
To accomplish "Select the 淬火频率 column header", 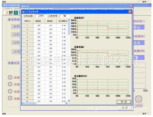I will point(62,21).
